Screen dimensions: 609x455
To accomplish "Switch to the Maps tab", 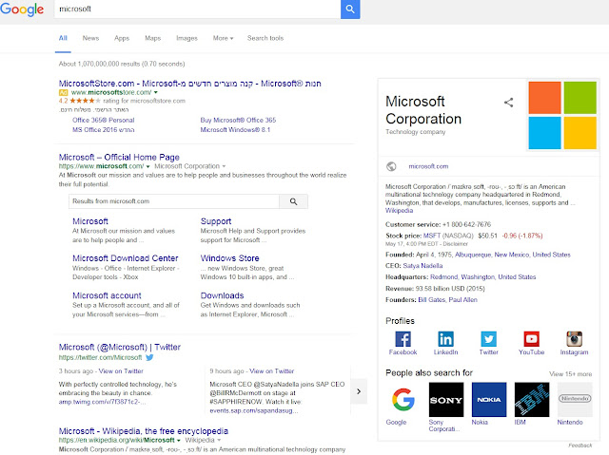I will click(152, 38).
